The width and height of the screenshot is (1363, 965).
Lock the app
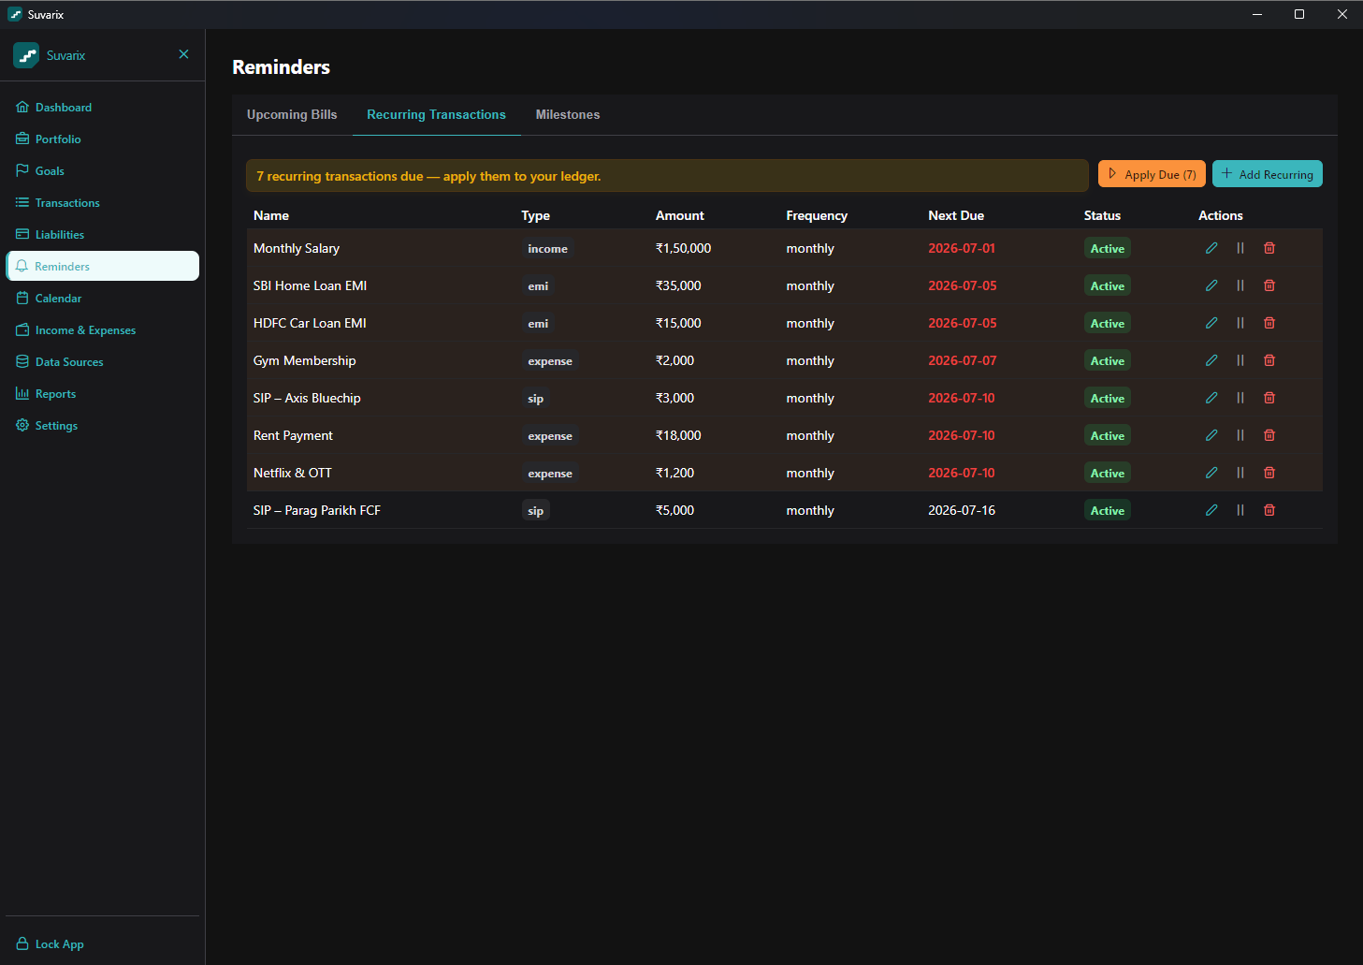(102, 944)
